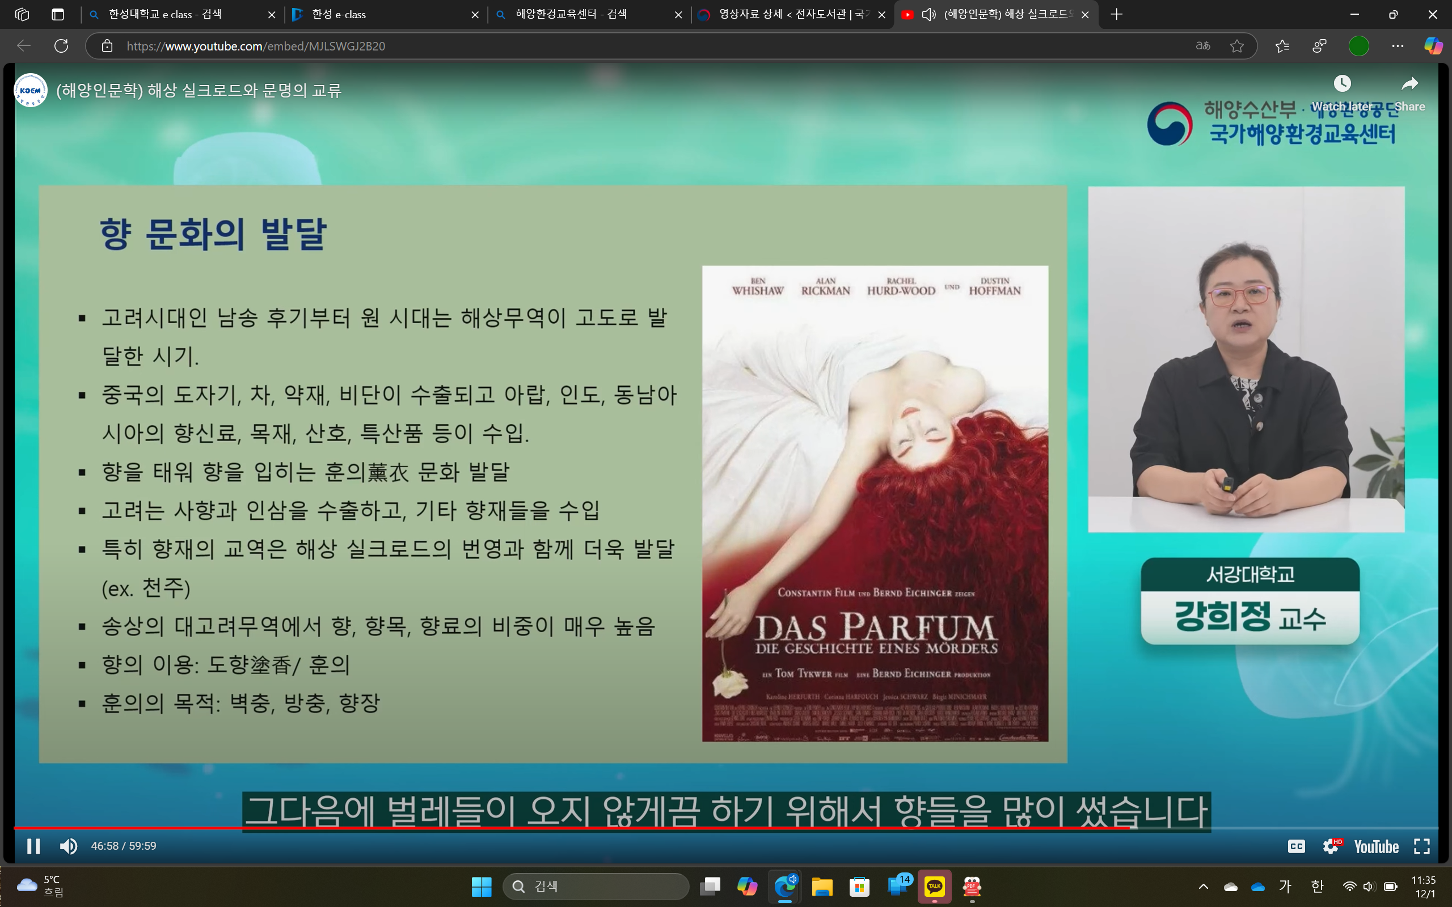Click the gray cloud icon in system tray

(x=1231, y=887)
